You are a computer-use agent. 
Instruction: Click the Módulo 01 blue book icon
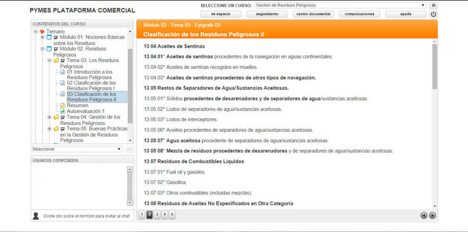click(49, 38)
